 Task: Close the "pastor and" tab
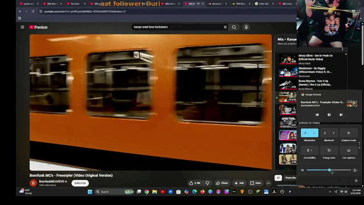[38, 4]
